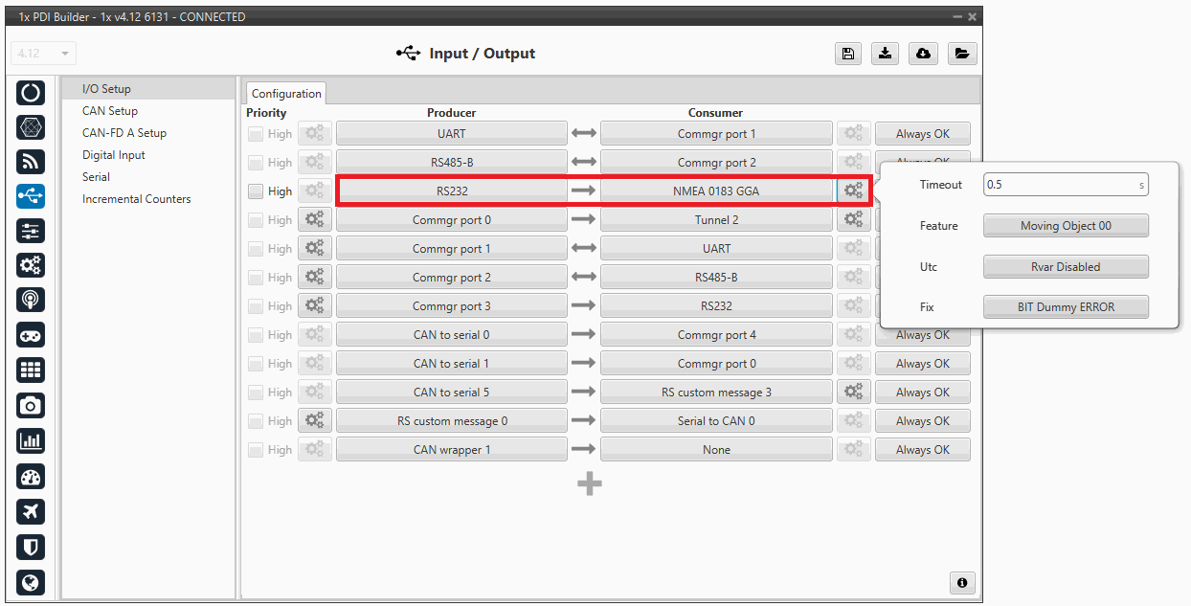Open the sliders sidebar section
This screenshot has width=1191, height=606.
tap(31, 231)
